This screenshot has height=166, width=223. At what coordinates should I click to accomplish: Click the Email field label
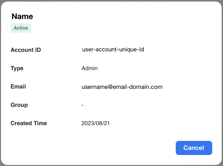tap(18, 87)
